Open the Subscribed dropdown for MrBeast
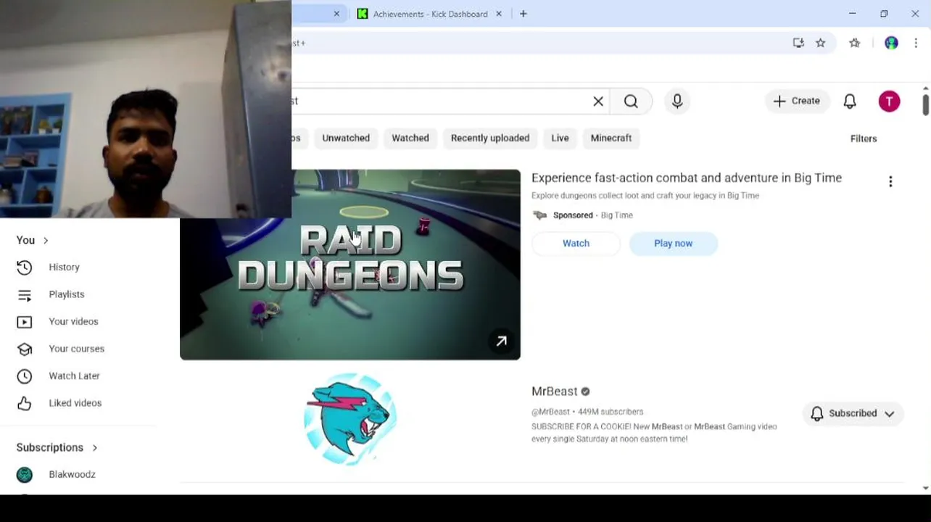Image resolution: width=931 pixels, height=522 pixels. click(853, 413)
